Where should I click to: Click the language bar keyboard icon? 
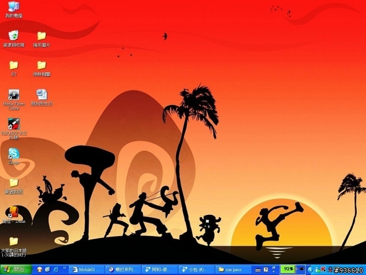coord(258,270)
